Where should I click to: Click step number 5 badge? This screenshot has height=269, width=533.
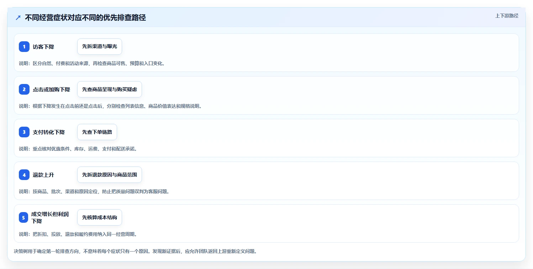(x=23, y=217)
